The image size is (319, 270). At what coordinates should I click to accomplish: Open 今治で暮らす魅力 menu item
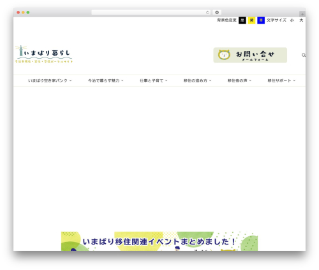point(104,80)
